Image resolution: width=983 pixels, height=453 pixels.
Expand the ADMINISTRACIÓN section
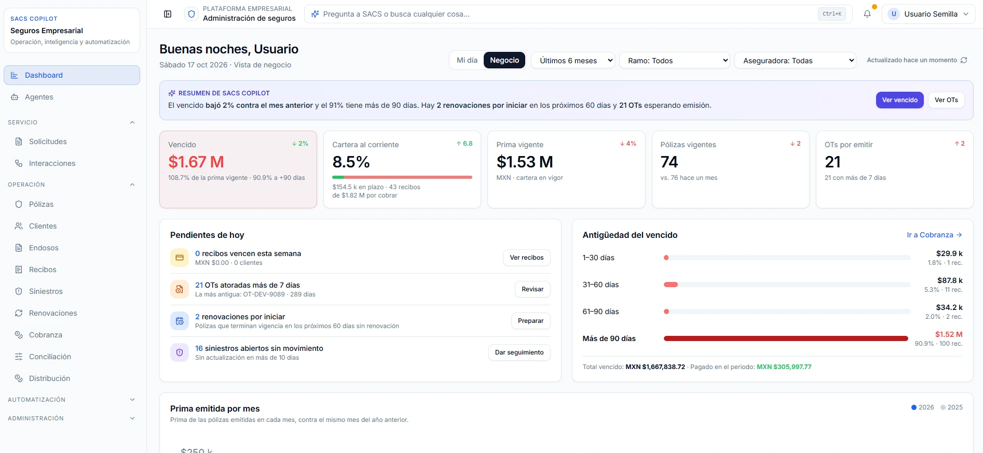(132, 418)
